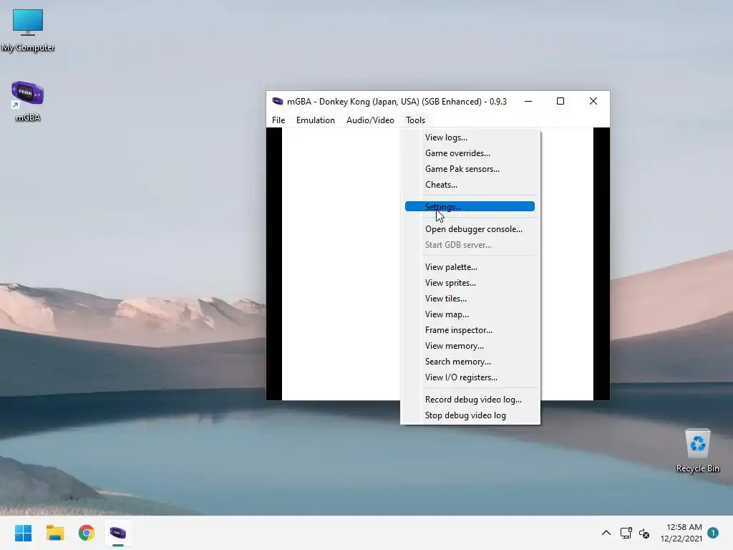
Task: Open View I/O registers...
Action: click(x=470, y=377)
